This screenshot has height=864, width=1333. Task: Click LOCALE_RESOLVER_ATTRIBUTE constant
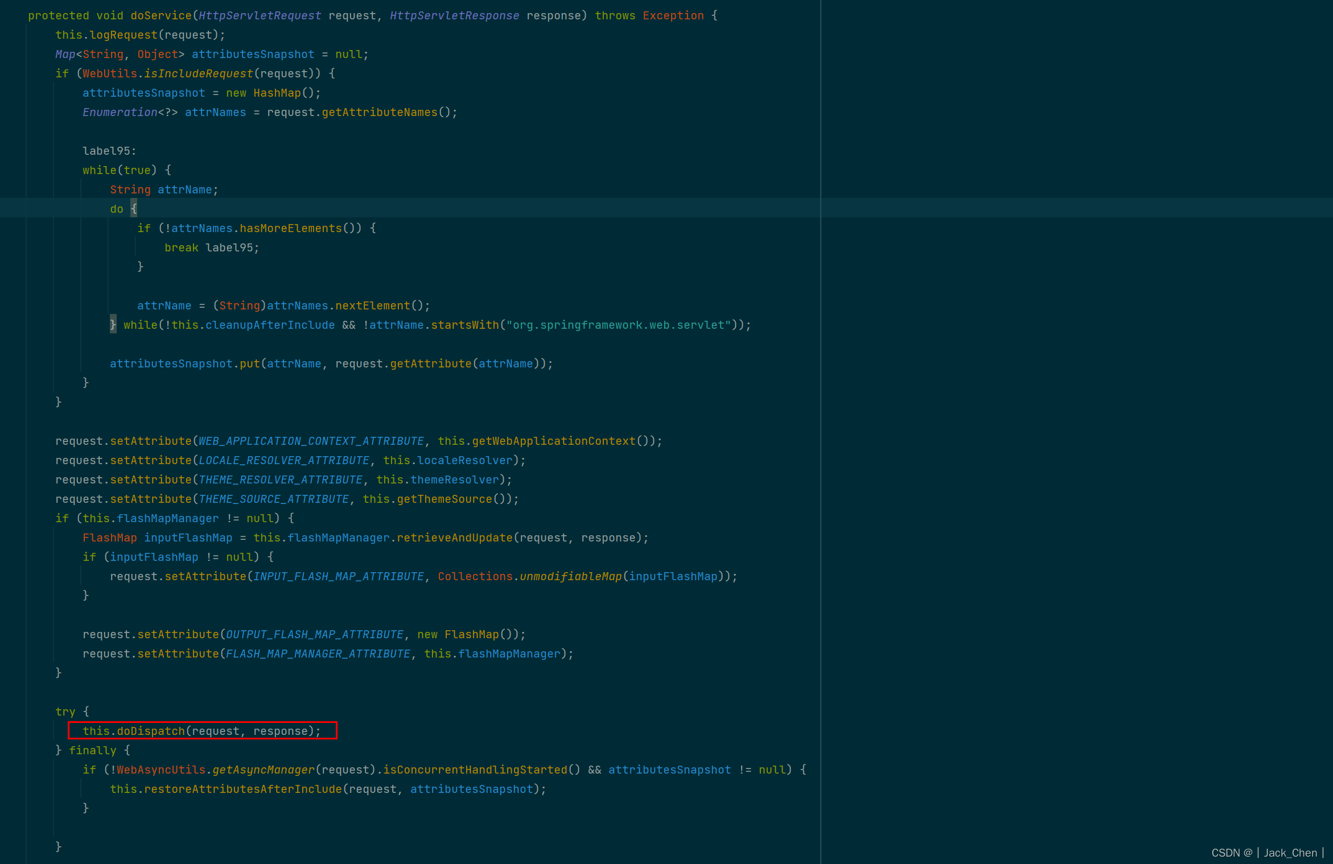283,460
